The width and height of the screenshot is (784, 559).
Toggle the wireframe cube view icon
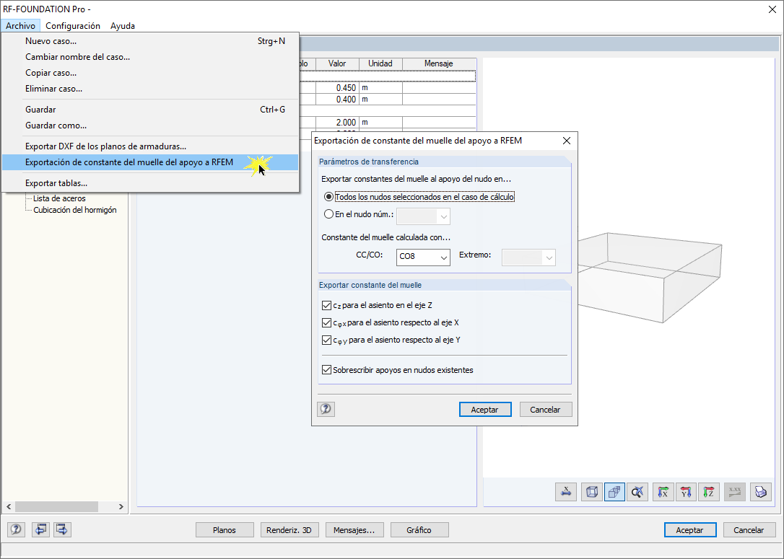(591, 492)
